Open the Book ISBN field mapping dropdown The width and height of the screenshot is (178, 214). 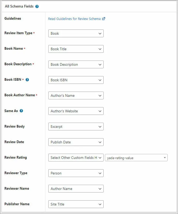point(76,80)
